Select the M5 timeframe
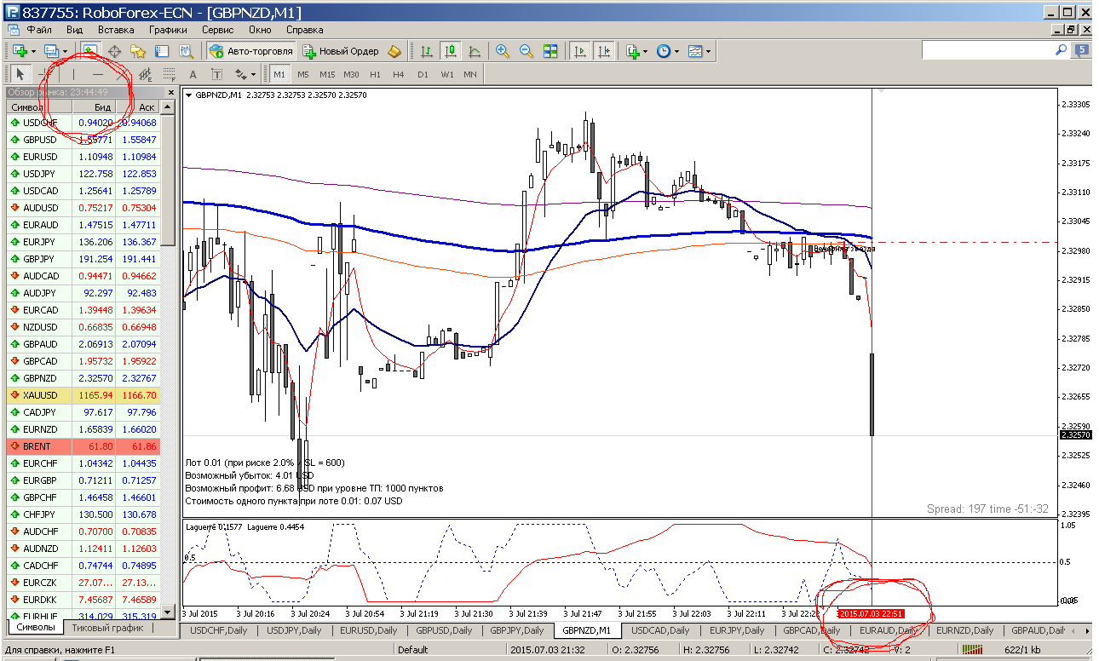 303,74
